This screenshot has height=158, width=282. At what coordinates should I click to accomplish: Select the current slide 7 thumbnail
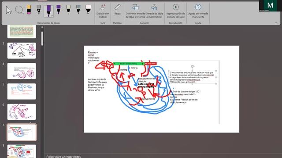(22, 132)
